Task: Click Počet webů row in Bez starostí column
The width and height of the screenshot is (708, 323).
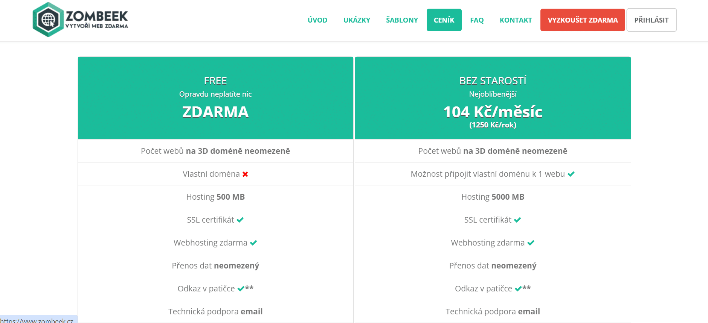Action: (x=493, y=151)
